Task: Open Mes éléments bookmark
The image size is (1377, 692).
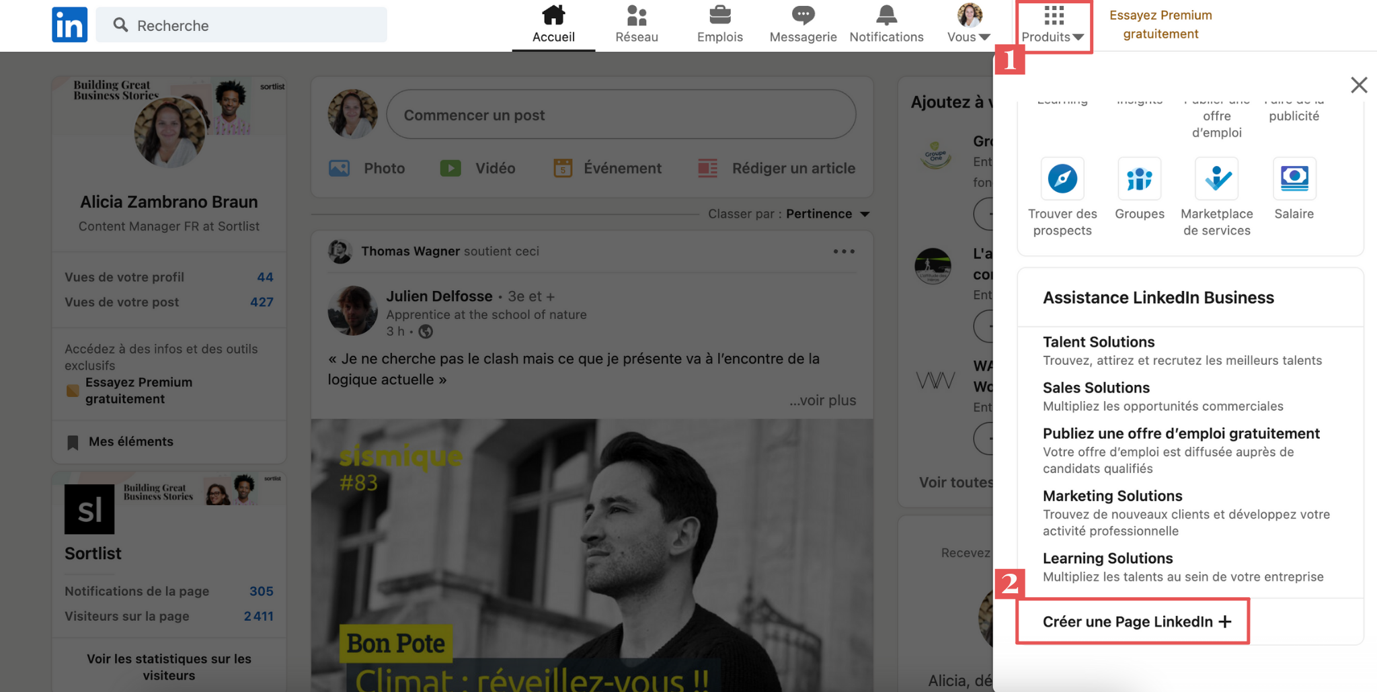Action: pos(120,441)
